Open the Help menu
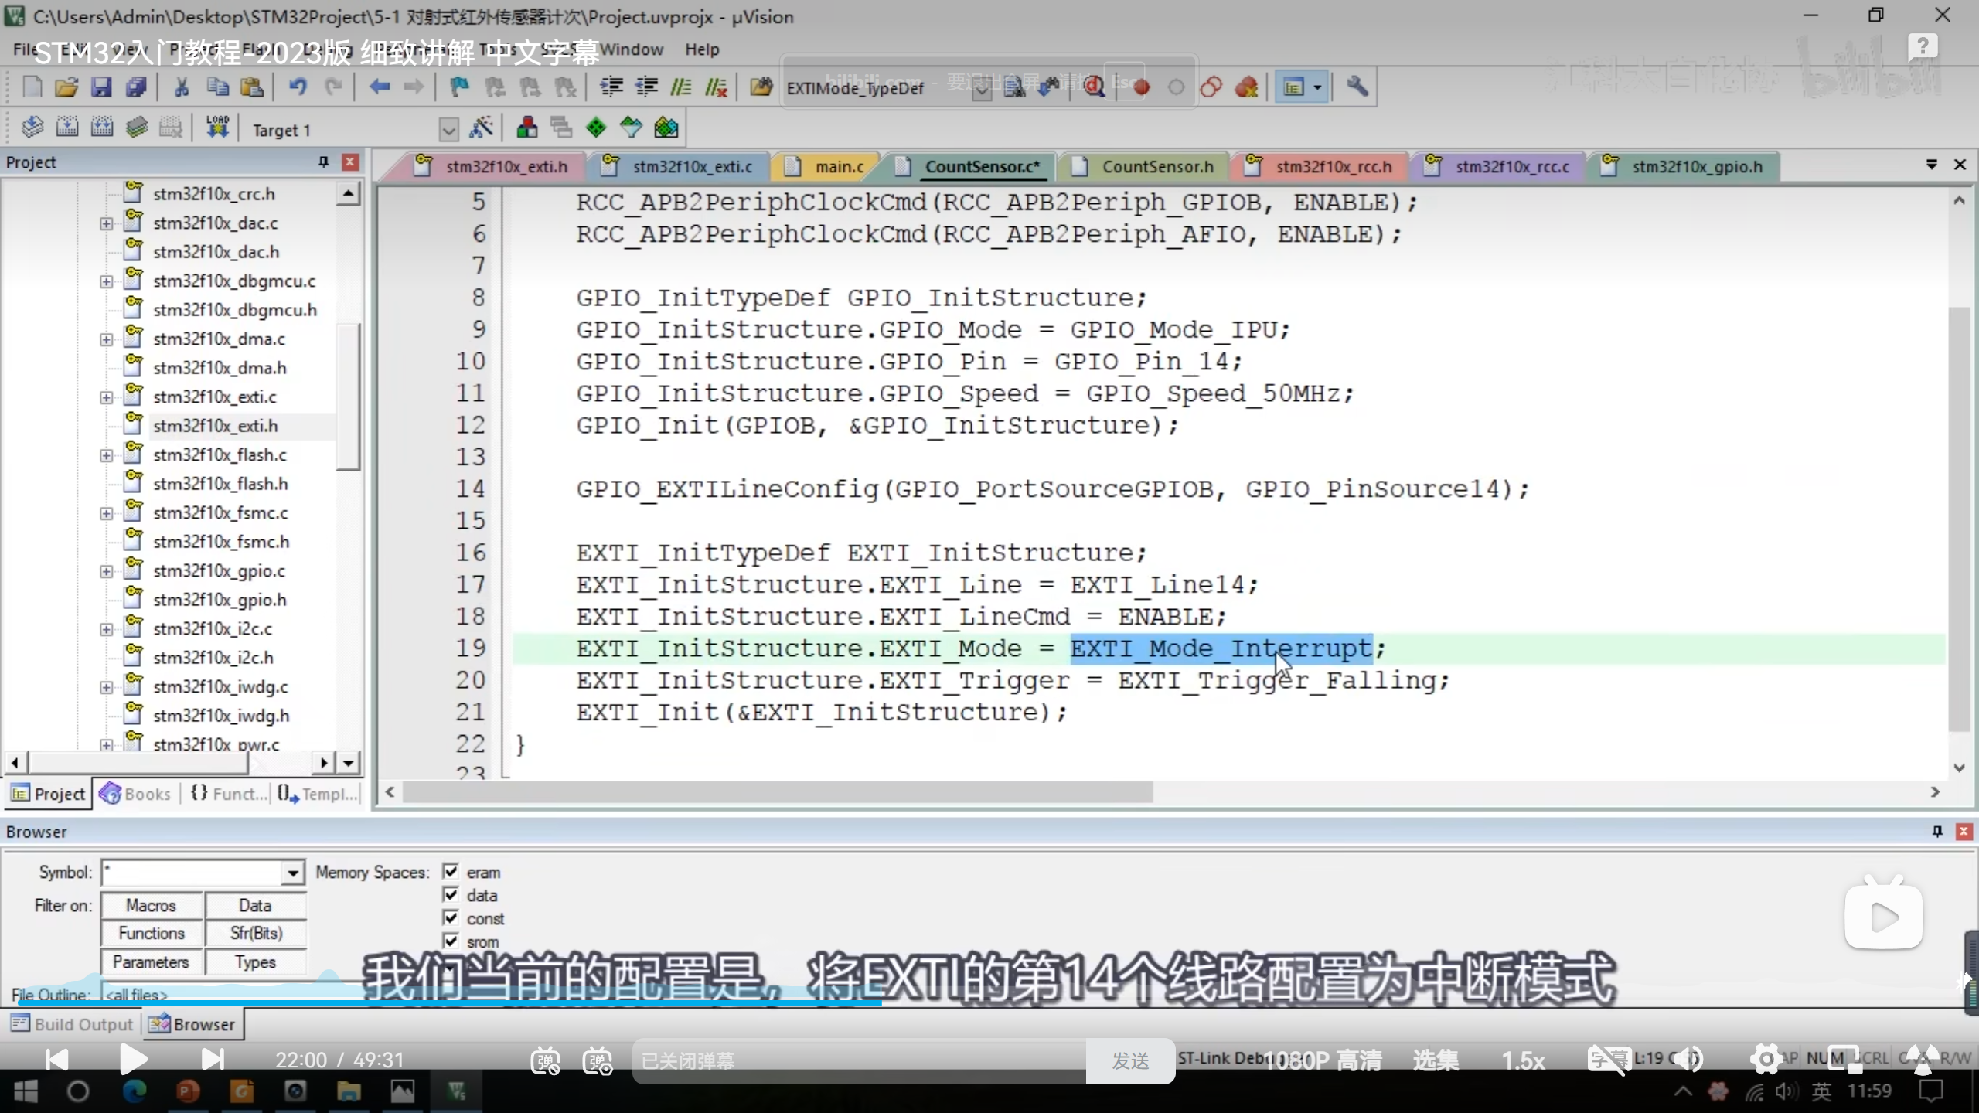Image resolution: width=1979 pixels, height=1113 pixels. 701,49
